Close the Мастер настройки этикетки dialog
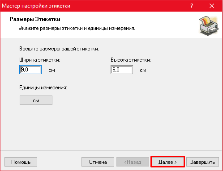Screen dimensions: 223x171 pos(212,6)
